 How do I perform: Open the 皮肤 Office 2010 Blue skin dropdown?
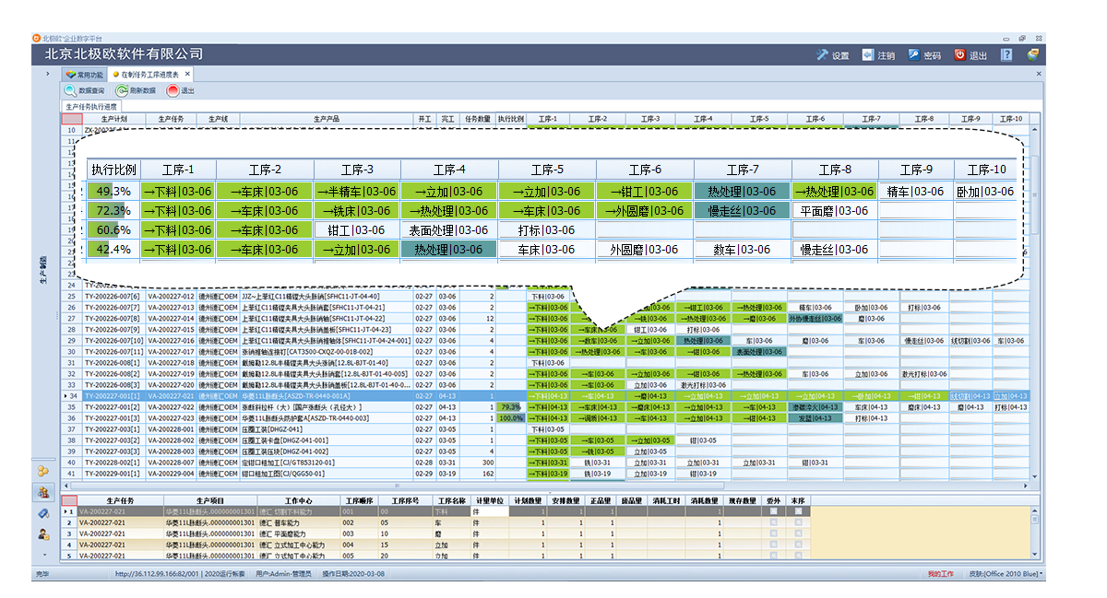tap(1006, 573)
